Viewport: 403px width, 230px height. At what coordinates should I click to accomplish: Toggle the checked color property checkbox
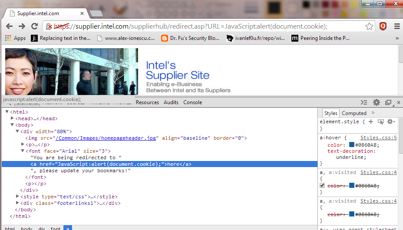click(x=322, y=185)
